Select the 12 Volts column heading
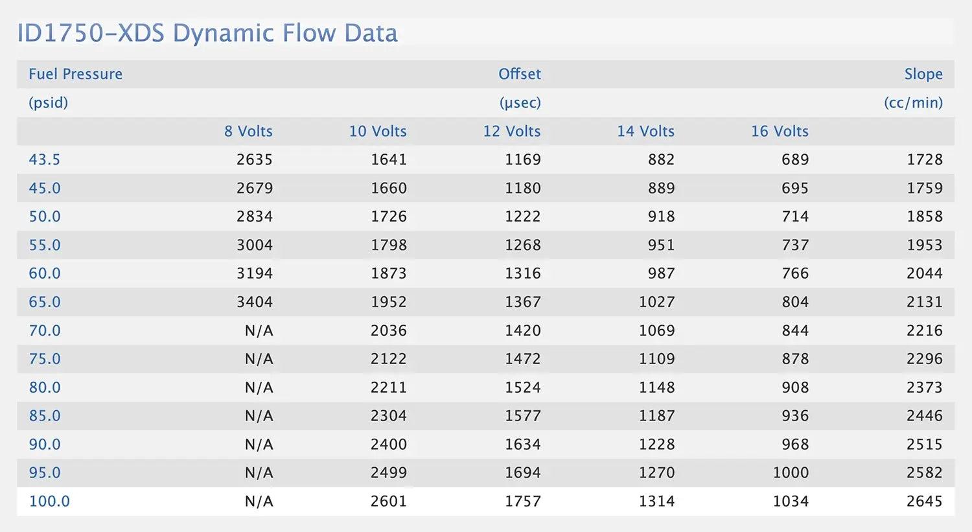This screenshot has width=972, height=532. (x=511, y=131)
